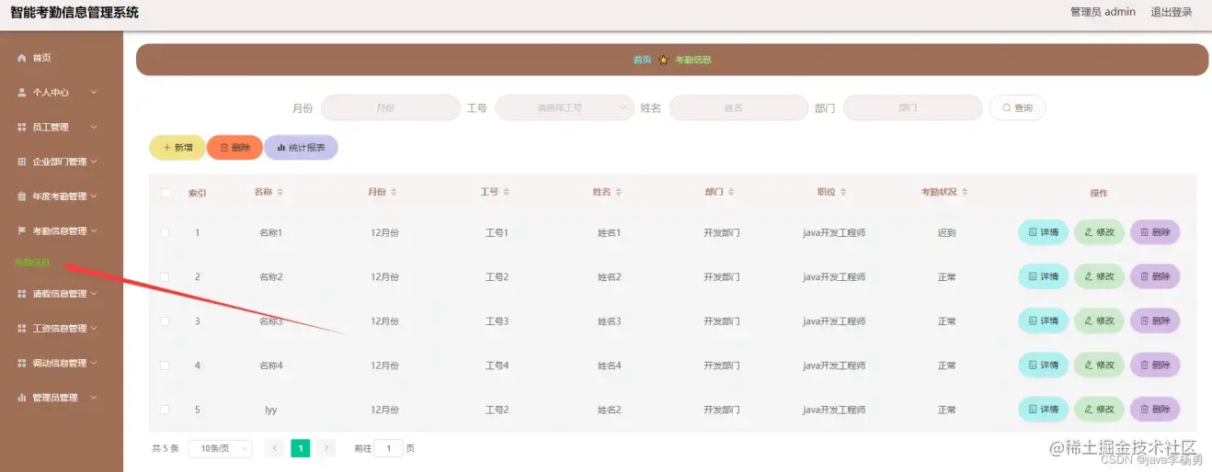Click the sort arrows next to 职位 column
The height and width of the screenshot is (472, 1212).
(x=843, y=192)
